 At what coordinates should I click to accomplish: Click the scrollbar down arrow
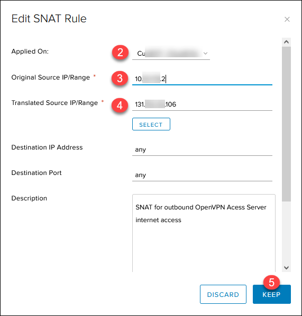pos(286,268)
